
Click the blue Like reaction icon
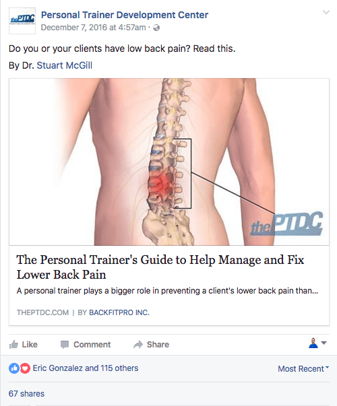14,368
